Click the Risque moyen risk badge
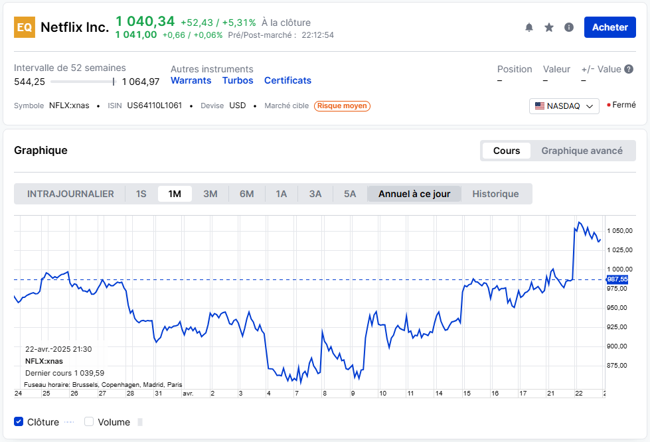 tap(342, 106)
